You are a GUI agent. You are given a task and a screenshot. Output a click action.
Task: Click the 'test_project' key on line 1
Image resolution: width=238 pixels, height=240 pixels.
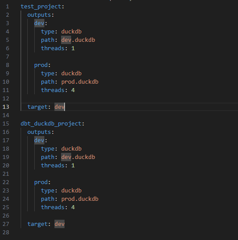tap(41, 7)
